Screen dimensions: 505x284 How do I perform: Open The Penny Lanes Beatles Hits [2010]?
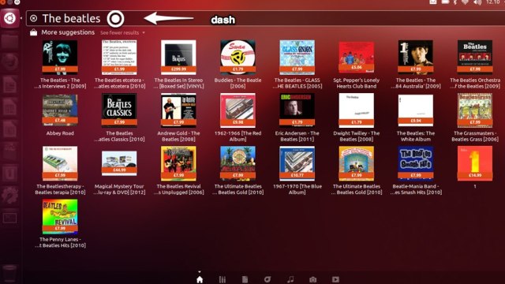[60, 224]
